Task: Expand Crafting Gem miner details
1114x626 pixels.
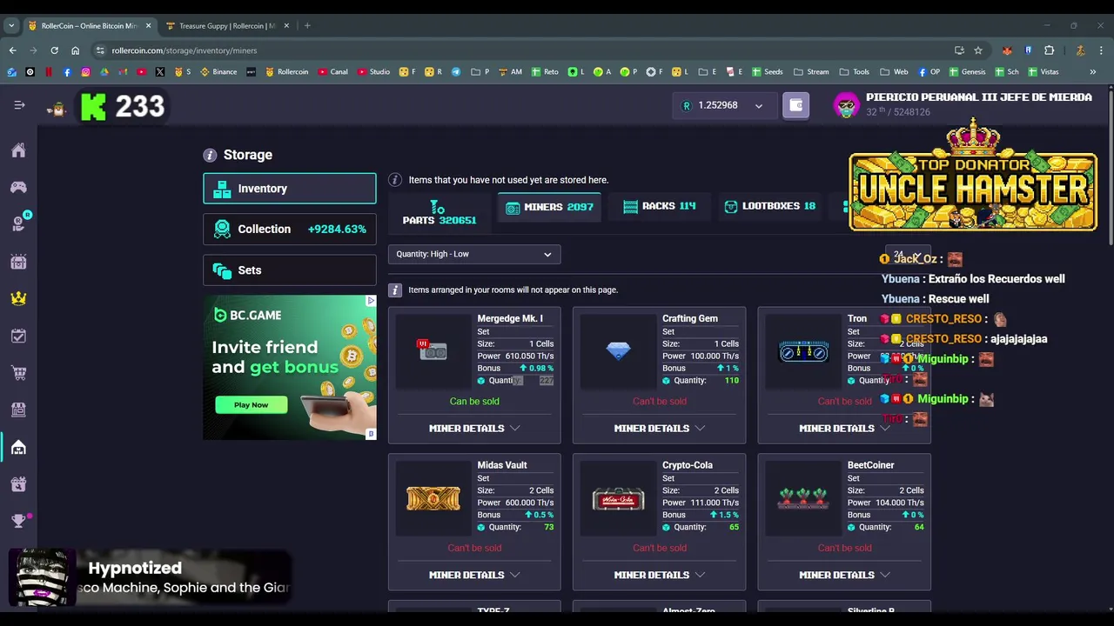Action: (x=659, y=428)
